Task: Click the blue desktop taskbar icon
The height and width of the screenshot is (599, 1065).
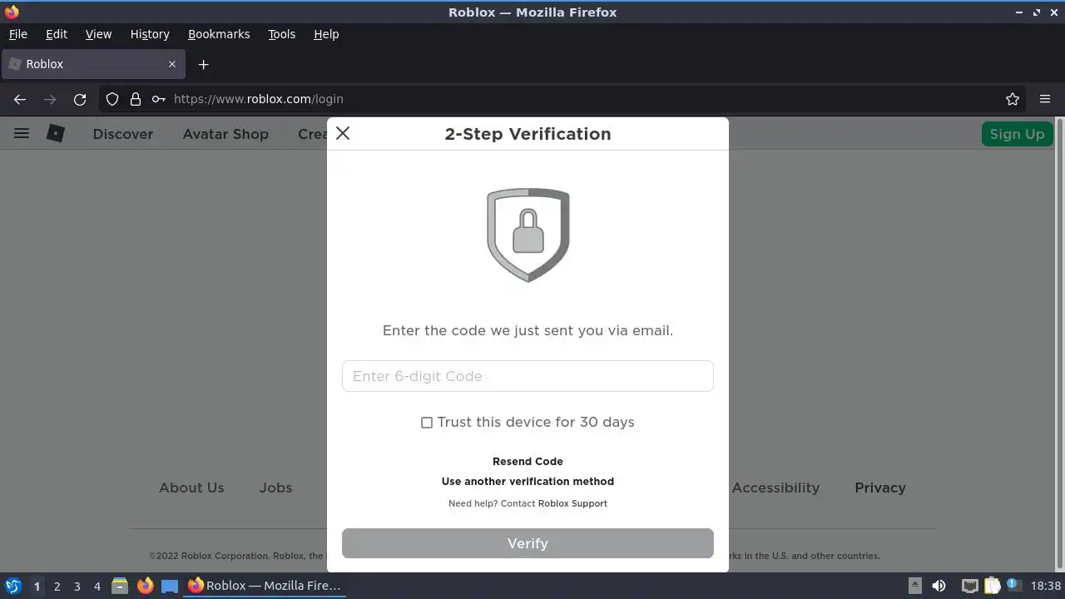Action: 170,586
